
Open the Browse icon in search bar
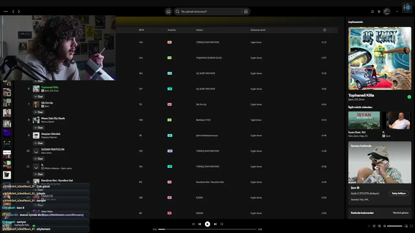tap(246, 12)
